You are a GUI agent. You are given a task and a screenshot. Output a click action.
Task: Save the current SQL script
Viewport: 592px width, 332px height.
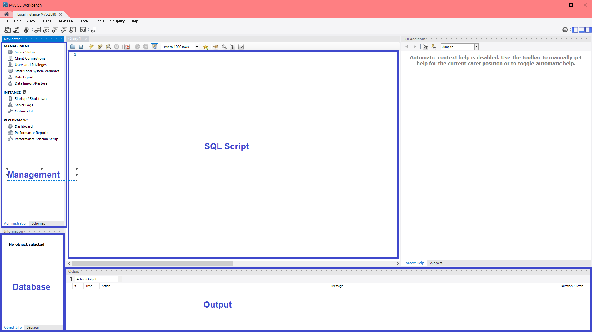click(x=81, y=47)
